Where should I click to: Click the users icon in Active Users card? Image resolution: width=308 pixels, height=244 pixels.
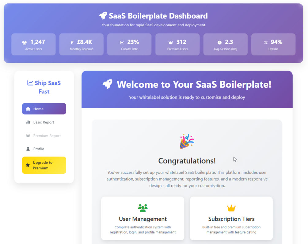pyautogui.click(x=25, y=43)
